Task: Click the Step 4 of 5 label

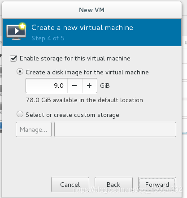Action: click(48, 38)
